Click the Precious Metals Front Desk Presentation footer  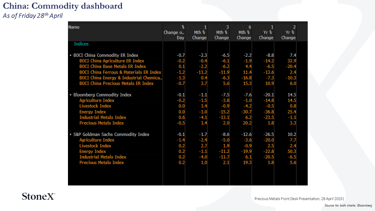(x=299, y=199)
